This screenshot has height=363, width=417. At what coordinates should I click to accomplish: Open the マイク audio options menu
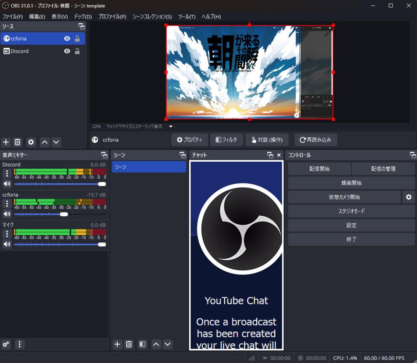pyautogui.click(x=7, y=234)
